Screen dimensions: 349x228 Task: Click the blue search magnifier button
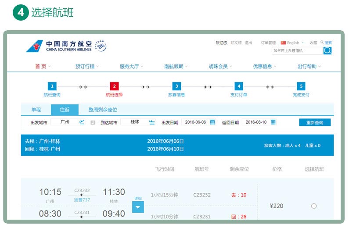pos(327,50)
